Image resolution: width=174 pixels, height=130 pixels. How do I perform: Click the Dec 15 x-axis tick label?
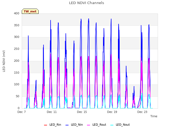pyautogui.click(x=82, y=112)
